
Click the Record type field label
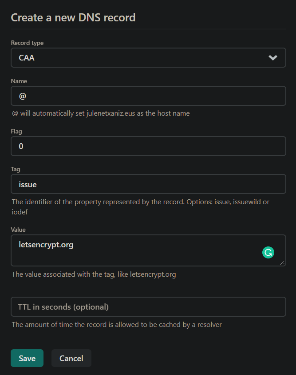pos(27,43)
